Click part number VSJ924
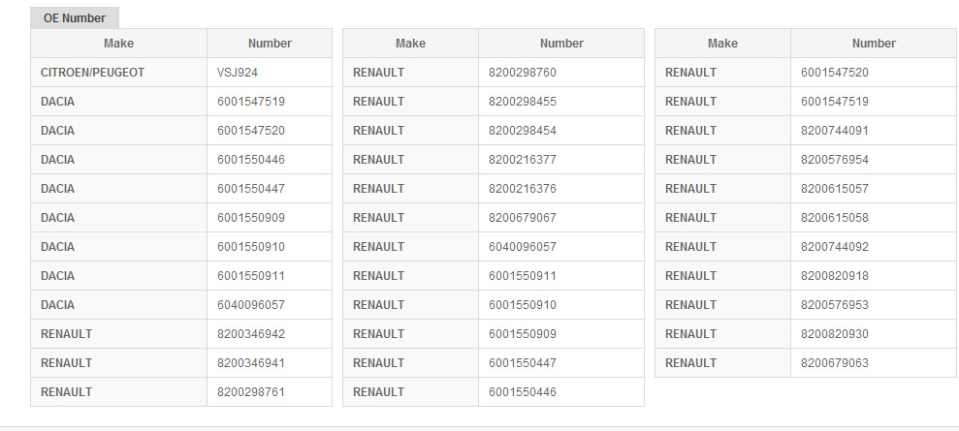The image size is (959, 431). point(238,73)
